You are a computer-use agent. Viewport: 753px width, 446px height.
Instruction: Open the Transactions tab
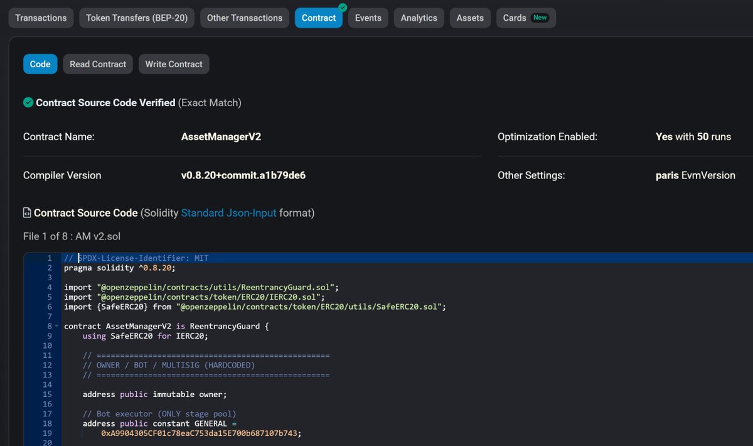coord(41,18)
